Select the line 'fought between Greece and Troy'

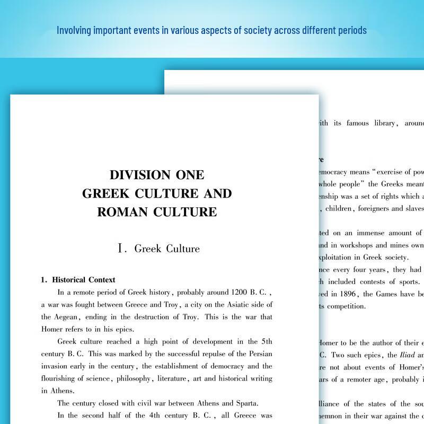(127, 305)
